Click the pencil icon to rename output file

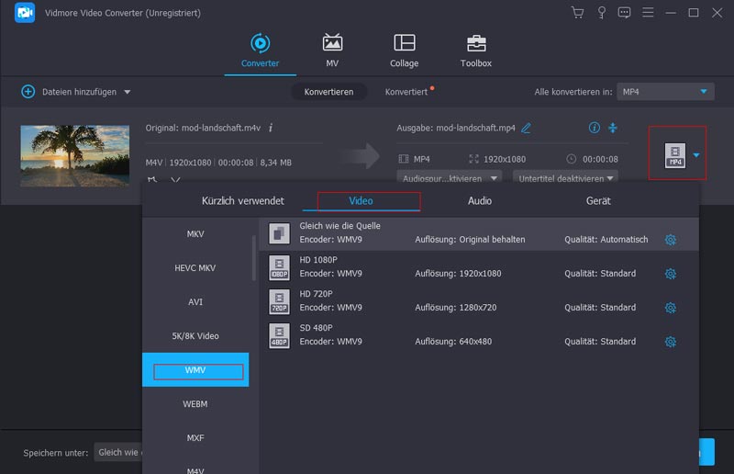coord(526,128)
